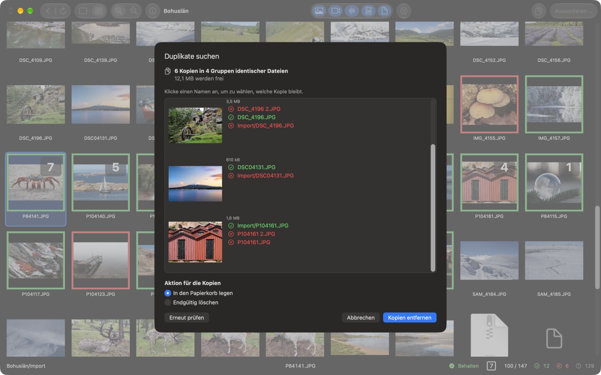Open the 'Aussortieren' dropdown button
Image resolution: width=601 pixels, height=375 pixels.
click(x=573, y=11)
